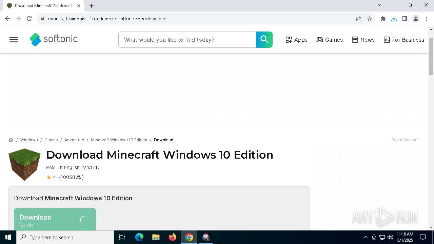
Task: Select the Download Minecraft Windows tab
Action: pyautogui.click(x=43, y=6)
